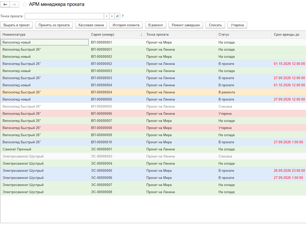Select serial ЭС-00000003 cell
Viewport: 306px width, 229px height.
(x=117, y=156)
